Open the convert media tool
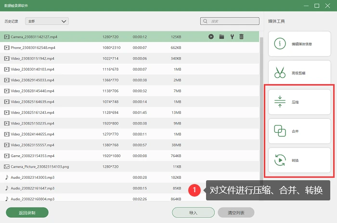 [299, 160]
